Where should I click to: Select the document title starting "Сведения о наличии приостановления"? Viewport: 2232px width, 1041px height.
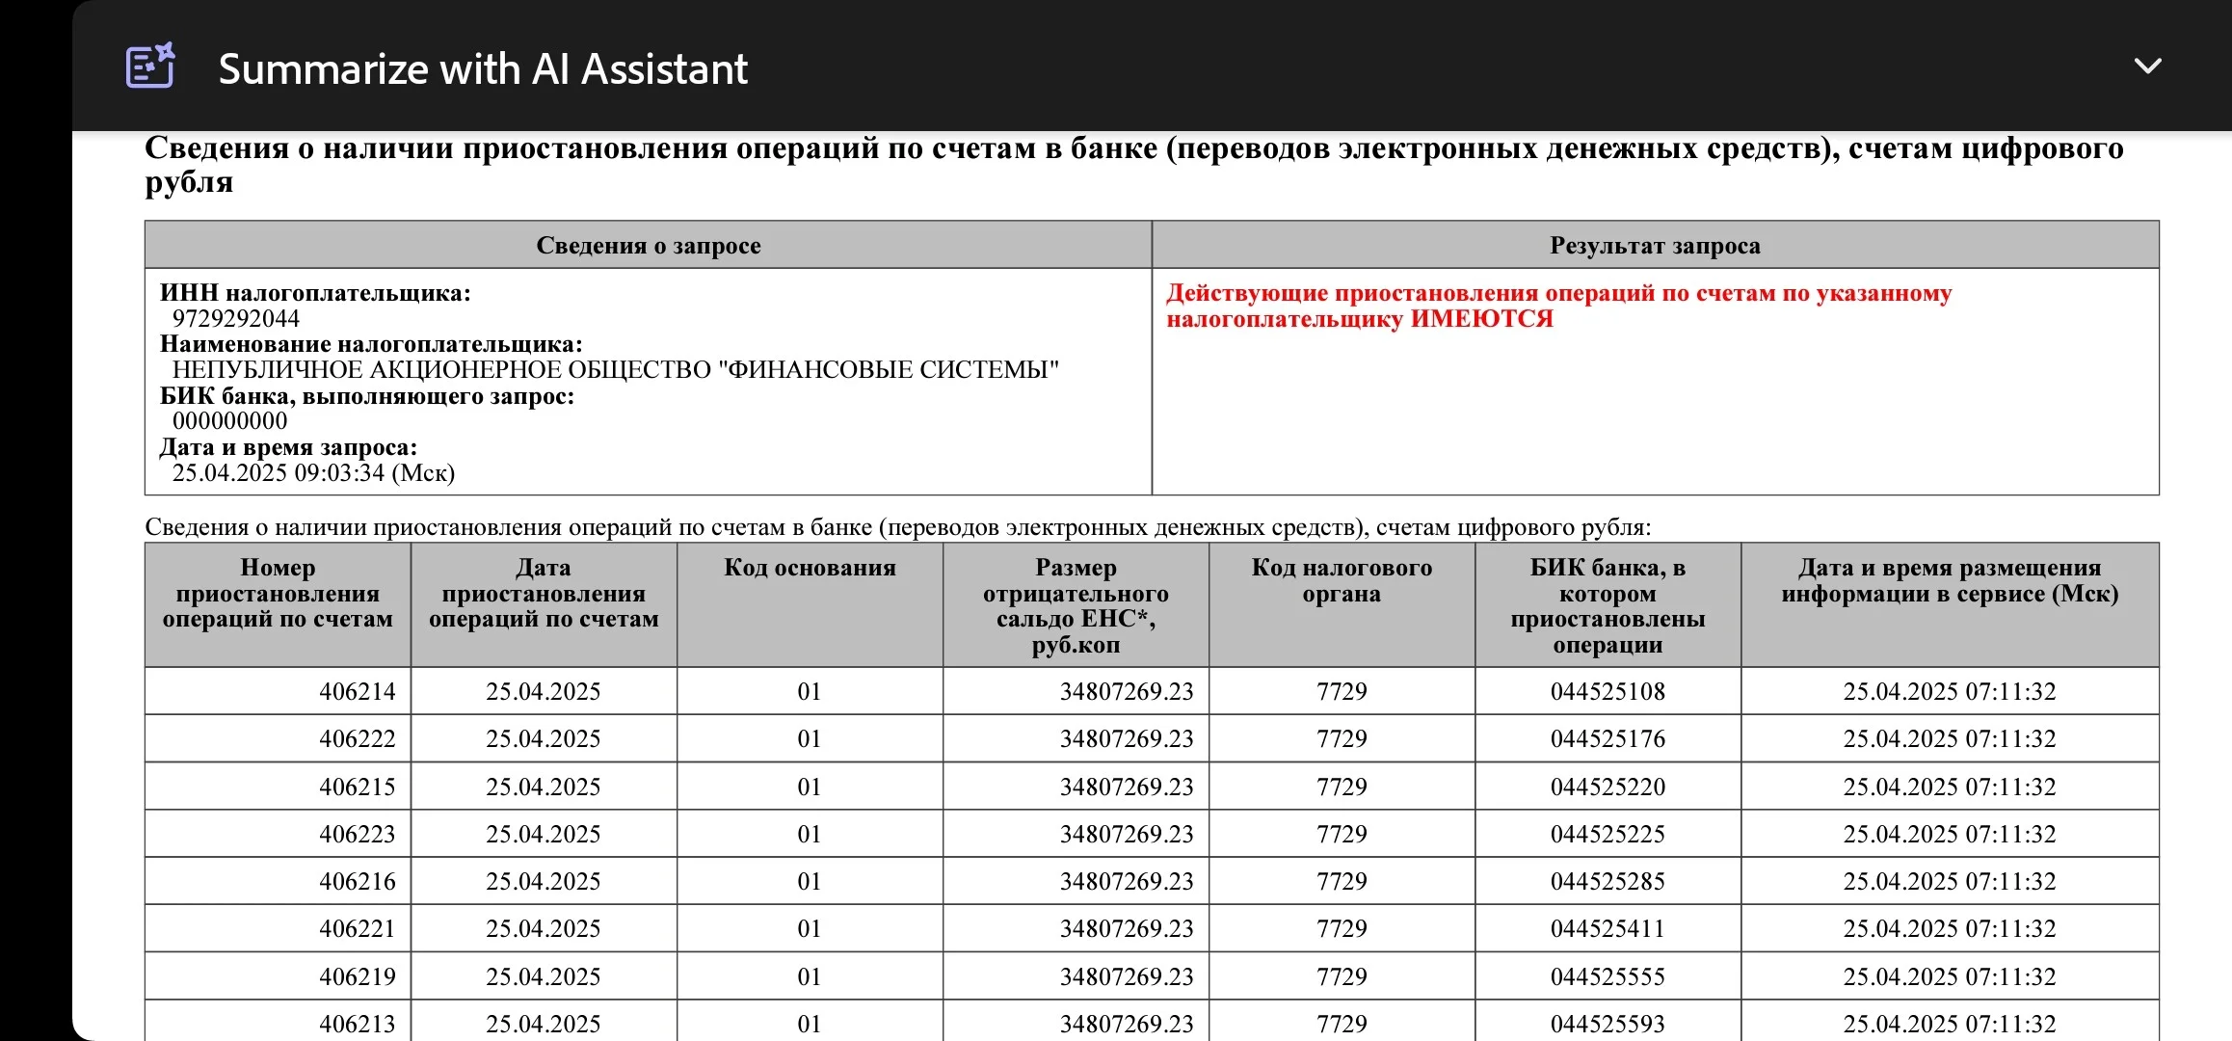click(1133, 165)
